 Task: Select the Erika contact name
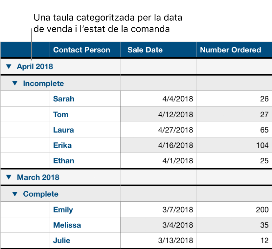click(x=62, y=145)
